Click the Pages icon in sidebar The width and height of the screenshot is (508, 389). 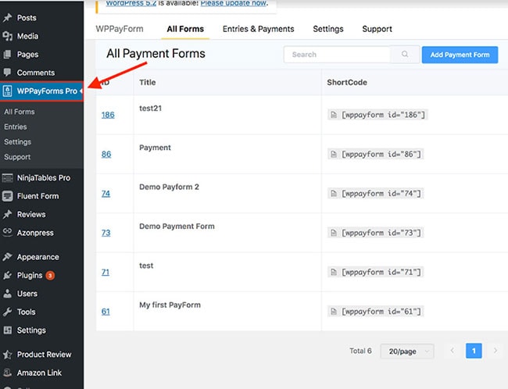pos(7,55)
